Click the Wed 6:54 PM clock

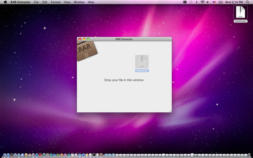pyautogui.click(x=234, y=2)
